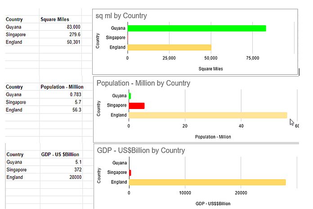Select the 'Population - Million' table header cell
Image resolution: width=313 pixels, height=209 pixels.
[61, 87]
